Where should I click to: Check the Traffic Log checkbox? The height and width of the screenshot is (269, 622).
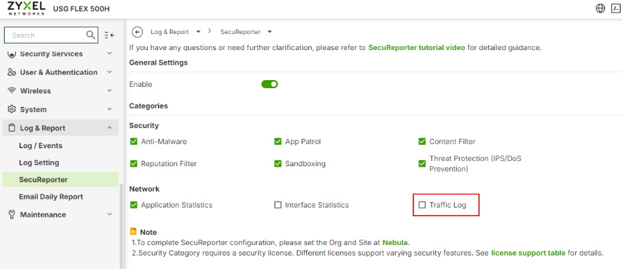pos(422,205)
